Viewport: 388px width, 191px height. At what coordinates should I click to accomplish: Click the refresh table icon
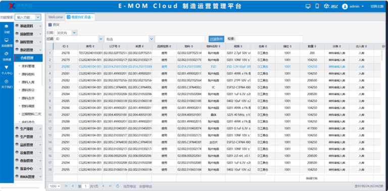click(x=118, y=186)
